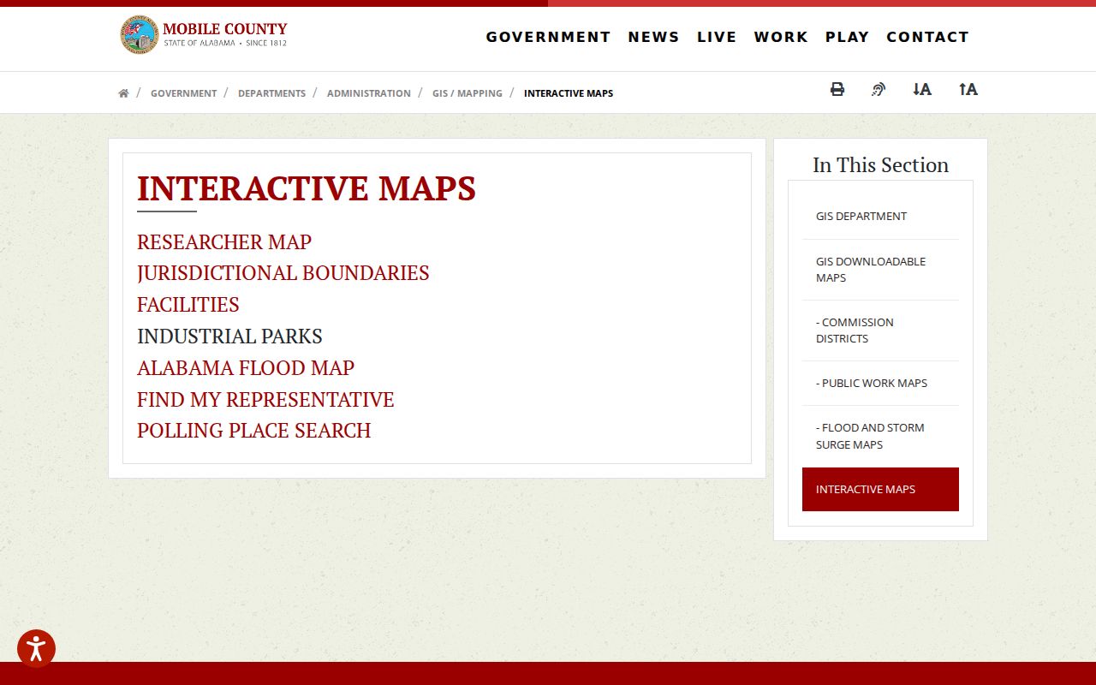This screenshot has height=685, width=1096.
Task: Open the PLAY main menu
Action: tap(848, 37)
